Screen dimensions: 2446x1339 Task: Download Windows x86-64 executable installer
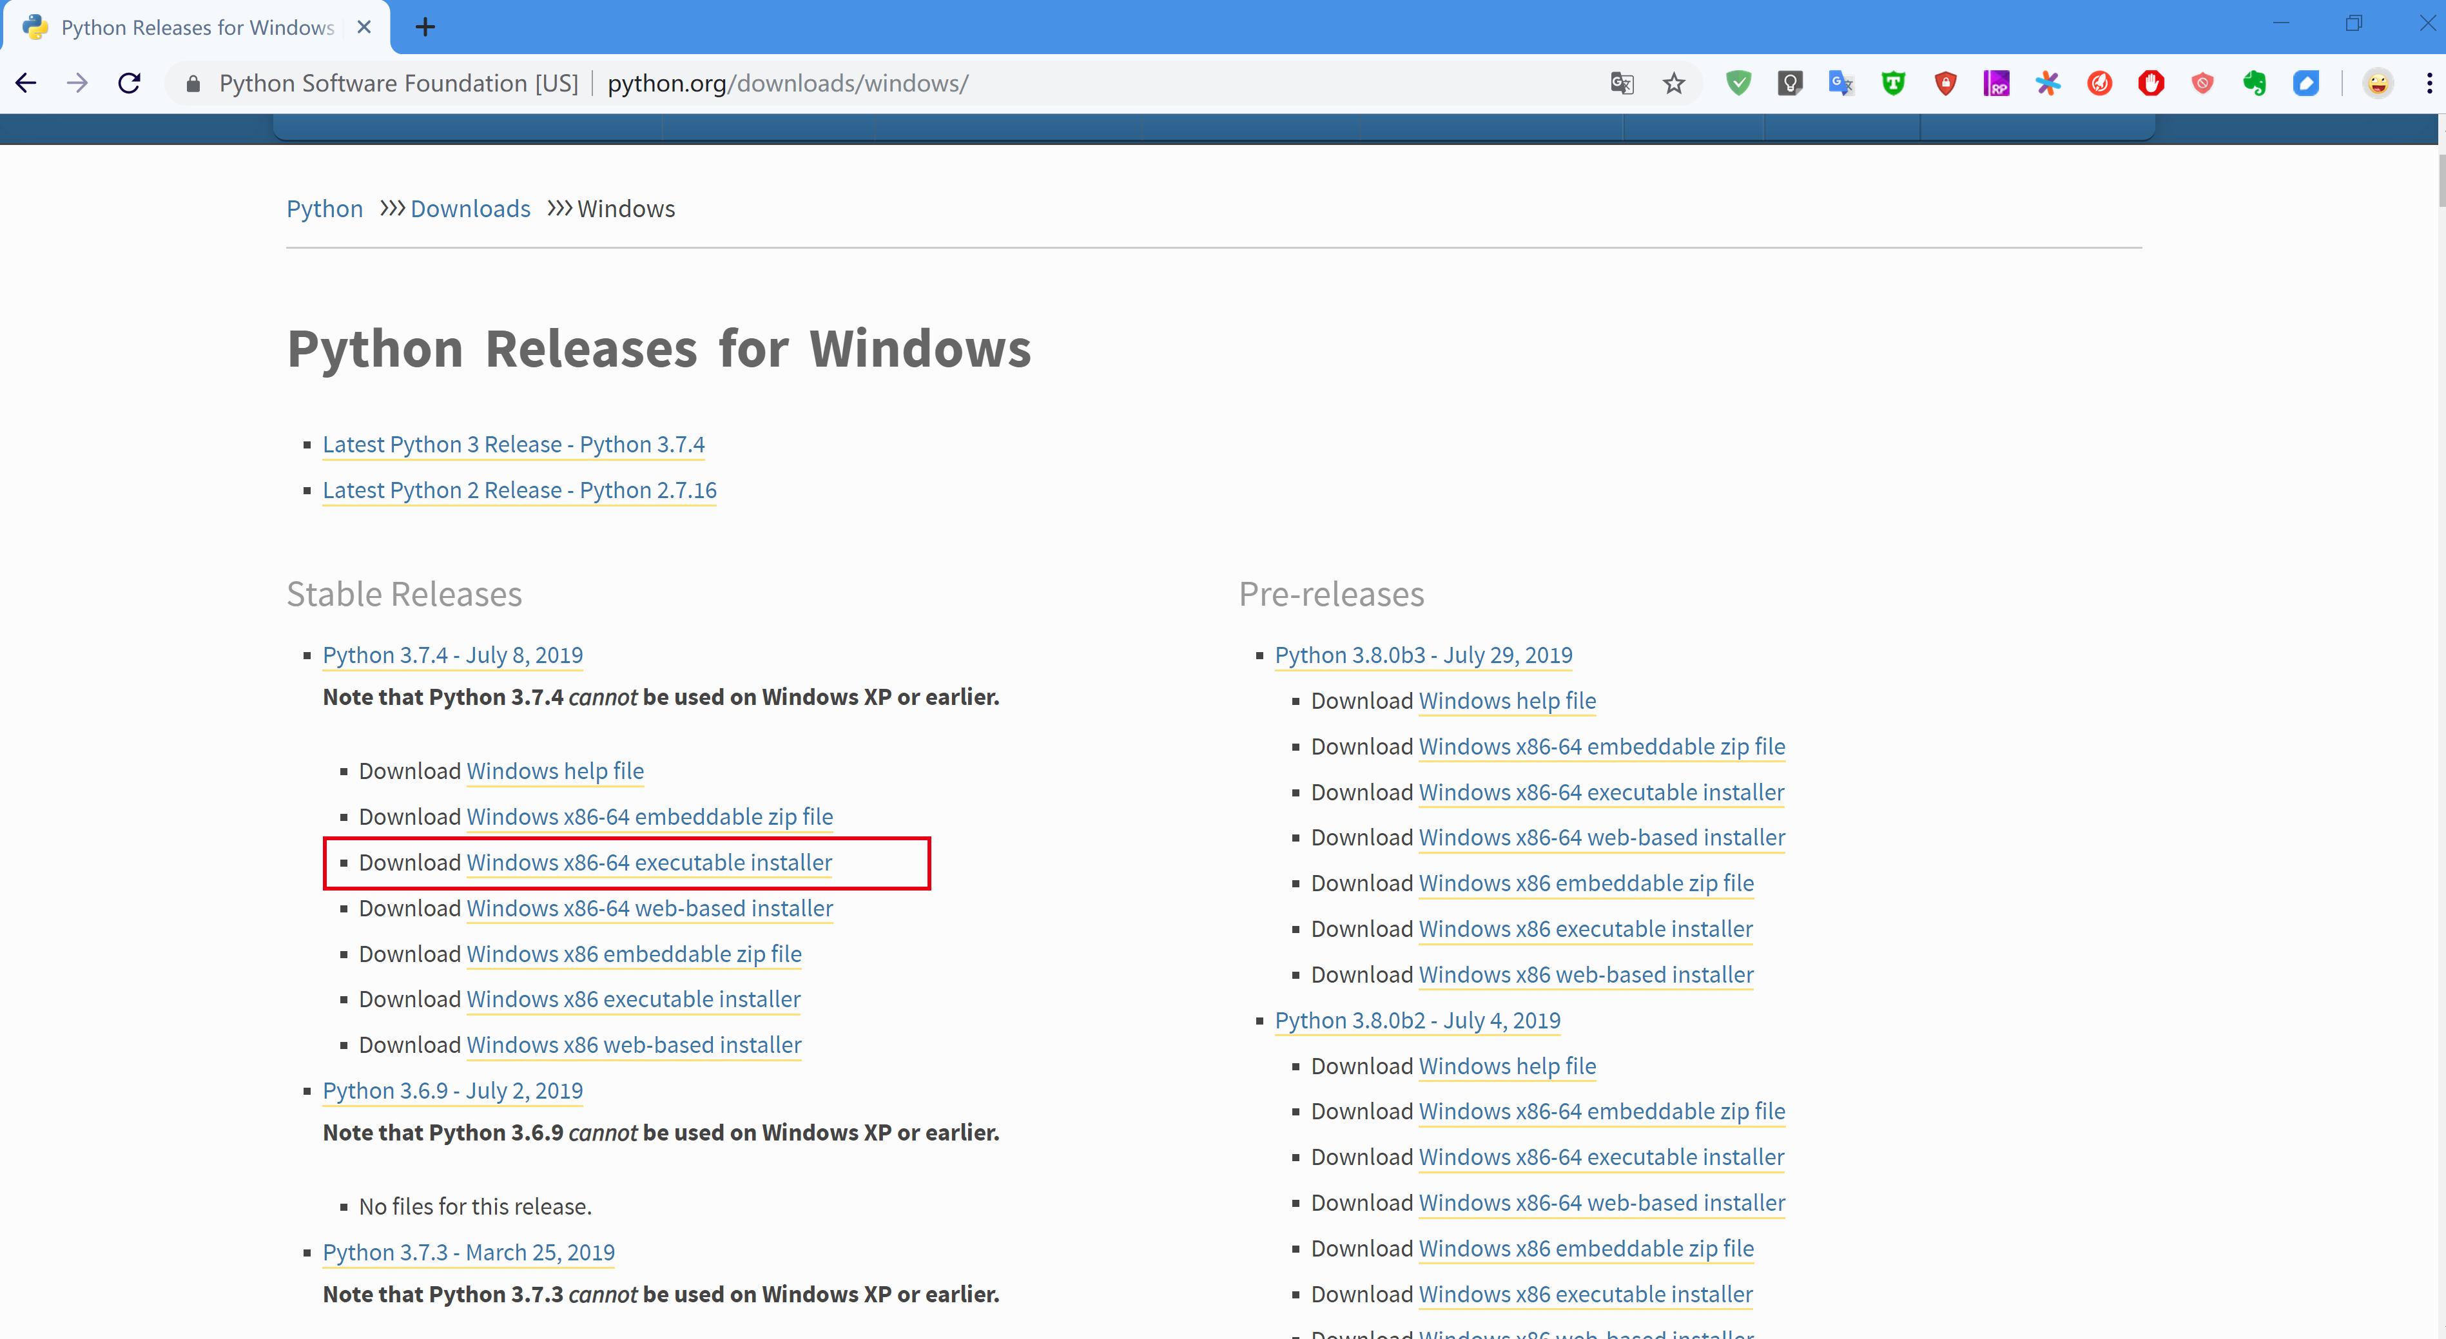pyautogui.click(x=648, y=861)
